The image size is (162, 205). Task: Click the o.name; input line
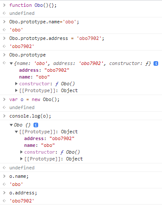[19, 176]
